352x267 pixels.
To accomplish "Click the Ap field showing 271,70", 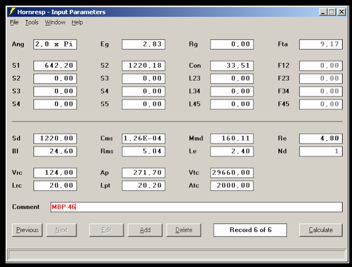I will [144, 173].
